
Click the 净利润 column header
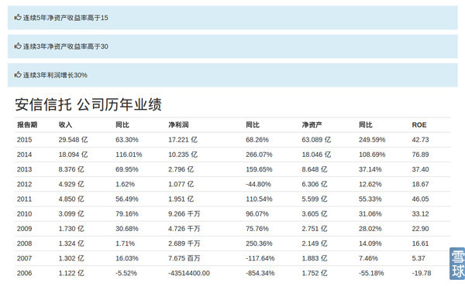pos(178,124)
